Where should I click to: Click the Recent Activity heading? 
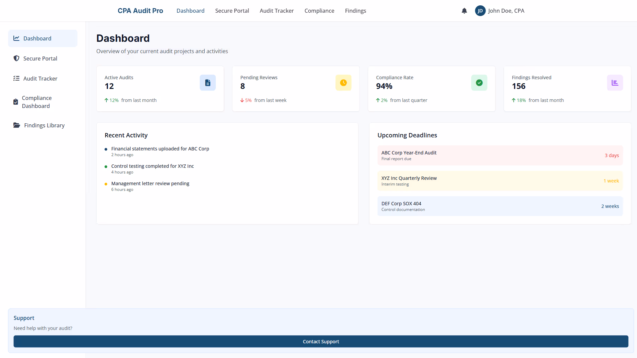[x=126, y=135]
